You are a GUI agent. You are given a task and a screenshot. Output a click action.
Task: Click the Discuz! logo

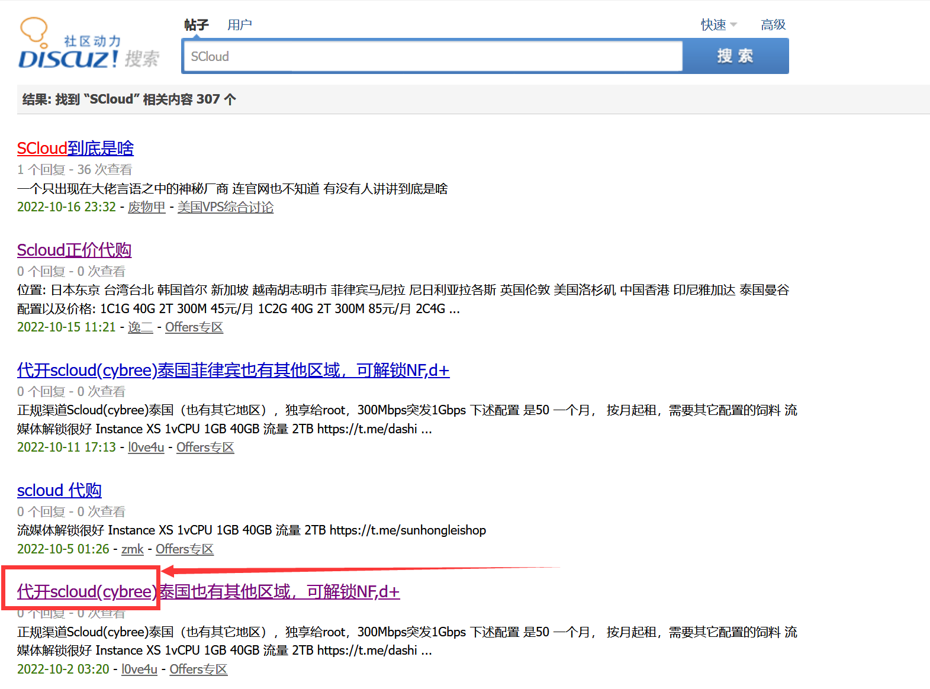[x=89, y=43]
